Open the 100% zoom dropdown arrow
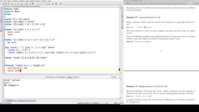199x112 pixels. (x=120, y=77)
